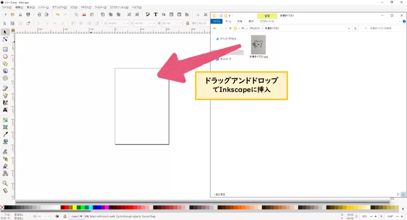Pick the yellow palette swatch
The height and width of the screenshot is (220, 407).
74,207
